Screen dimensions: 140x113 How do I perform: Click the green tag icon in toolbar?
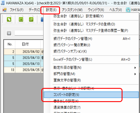point(9,19)
